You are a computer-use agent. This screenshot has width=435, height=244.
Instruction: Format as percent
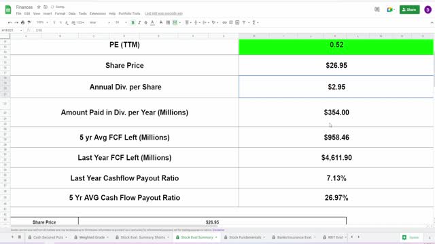tap(60, 22)
